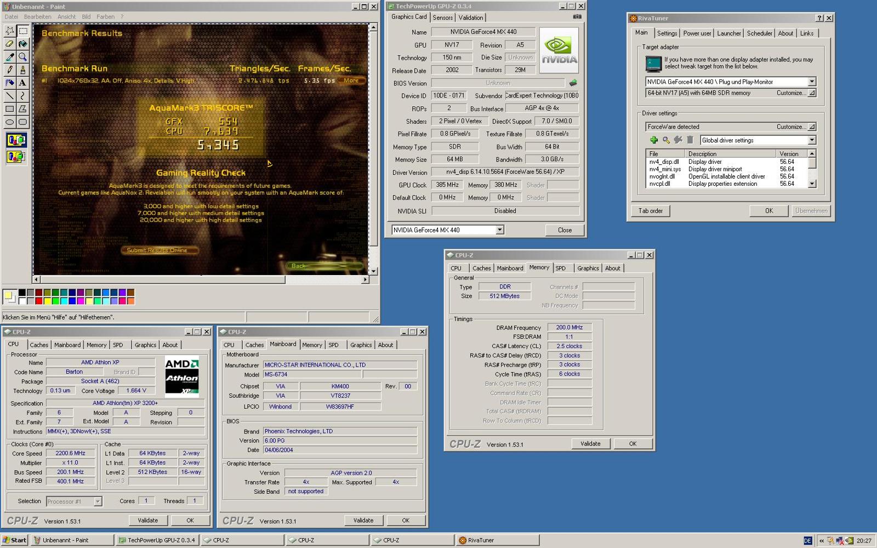Open the Datei menu in Paint

[12, 16]
